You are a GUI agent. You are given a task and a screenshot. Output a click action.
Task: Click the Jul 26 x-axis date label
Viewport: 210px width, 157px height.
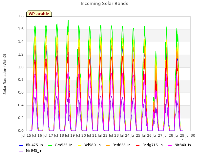(x=147, y=136)
